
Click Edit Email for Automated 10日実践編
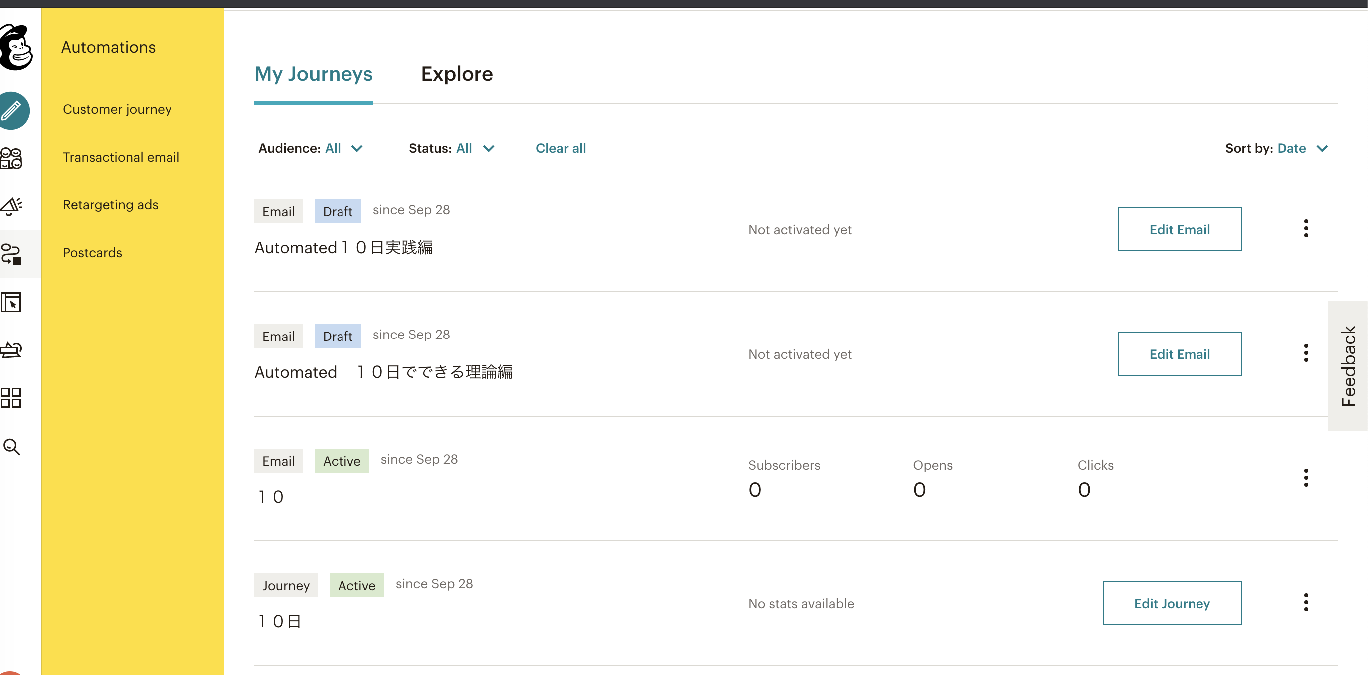coord(1180,229)
